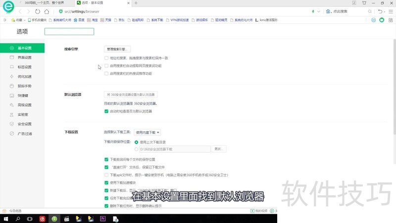Click the skin T-shirt icon in title bar
The height and width of the screenshot is (223, 396).
click(x=364, y=3)
